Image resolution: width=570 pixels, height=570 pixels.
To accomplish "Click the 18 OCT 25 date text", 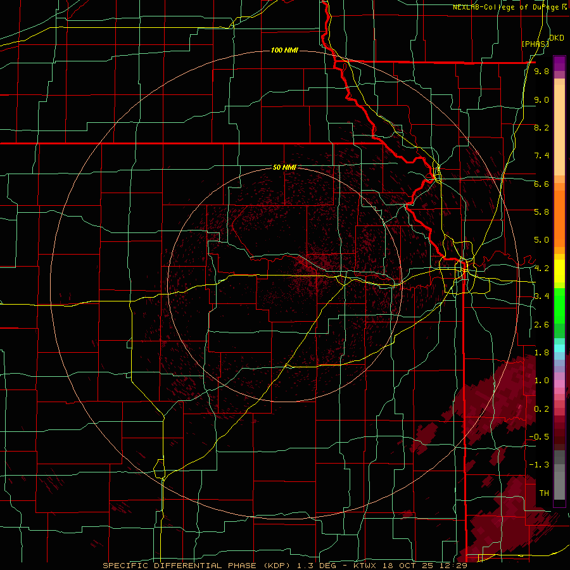I will (407, 566).
